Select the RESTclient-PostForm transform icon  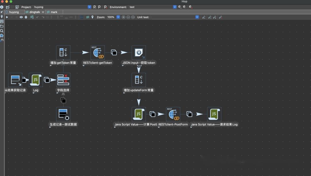173,114
